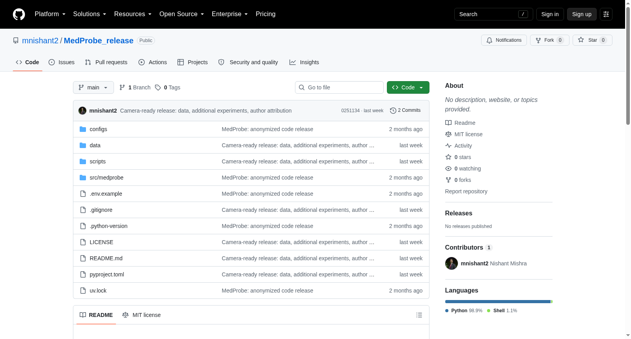Expand the Solutions menu
Viewport: 631px width, 339px height.
point(90,14)
